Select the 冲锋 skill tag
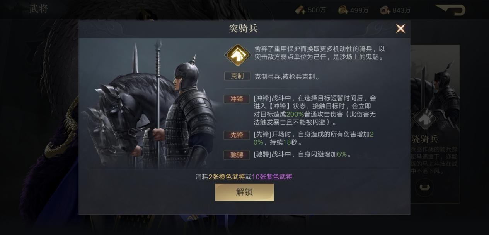Image resolution: width=489 pixels, height=235 pixels. tap(237, 99)
